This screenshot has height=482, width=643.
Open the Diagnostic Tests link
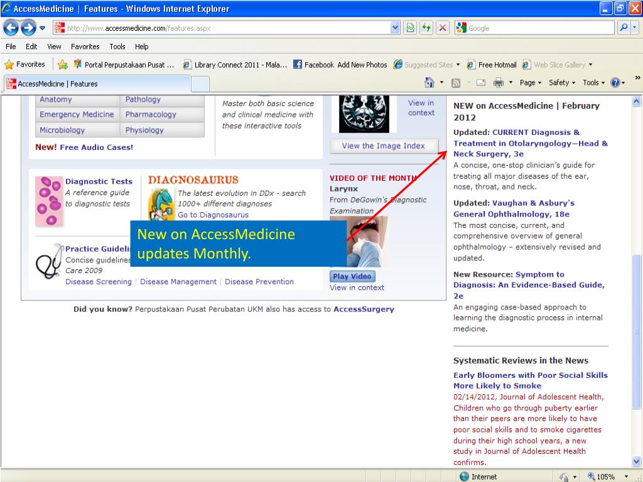coord(99,181)
